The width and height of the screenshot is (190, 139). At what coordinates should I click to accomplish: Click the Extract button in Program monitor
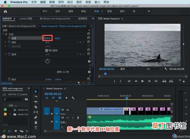pyautogui.click(x=171, y=81)
